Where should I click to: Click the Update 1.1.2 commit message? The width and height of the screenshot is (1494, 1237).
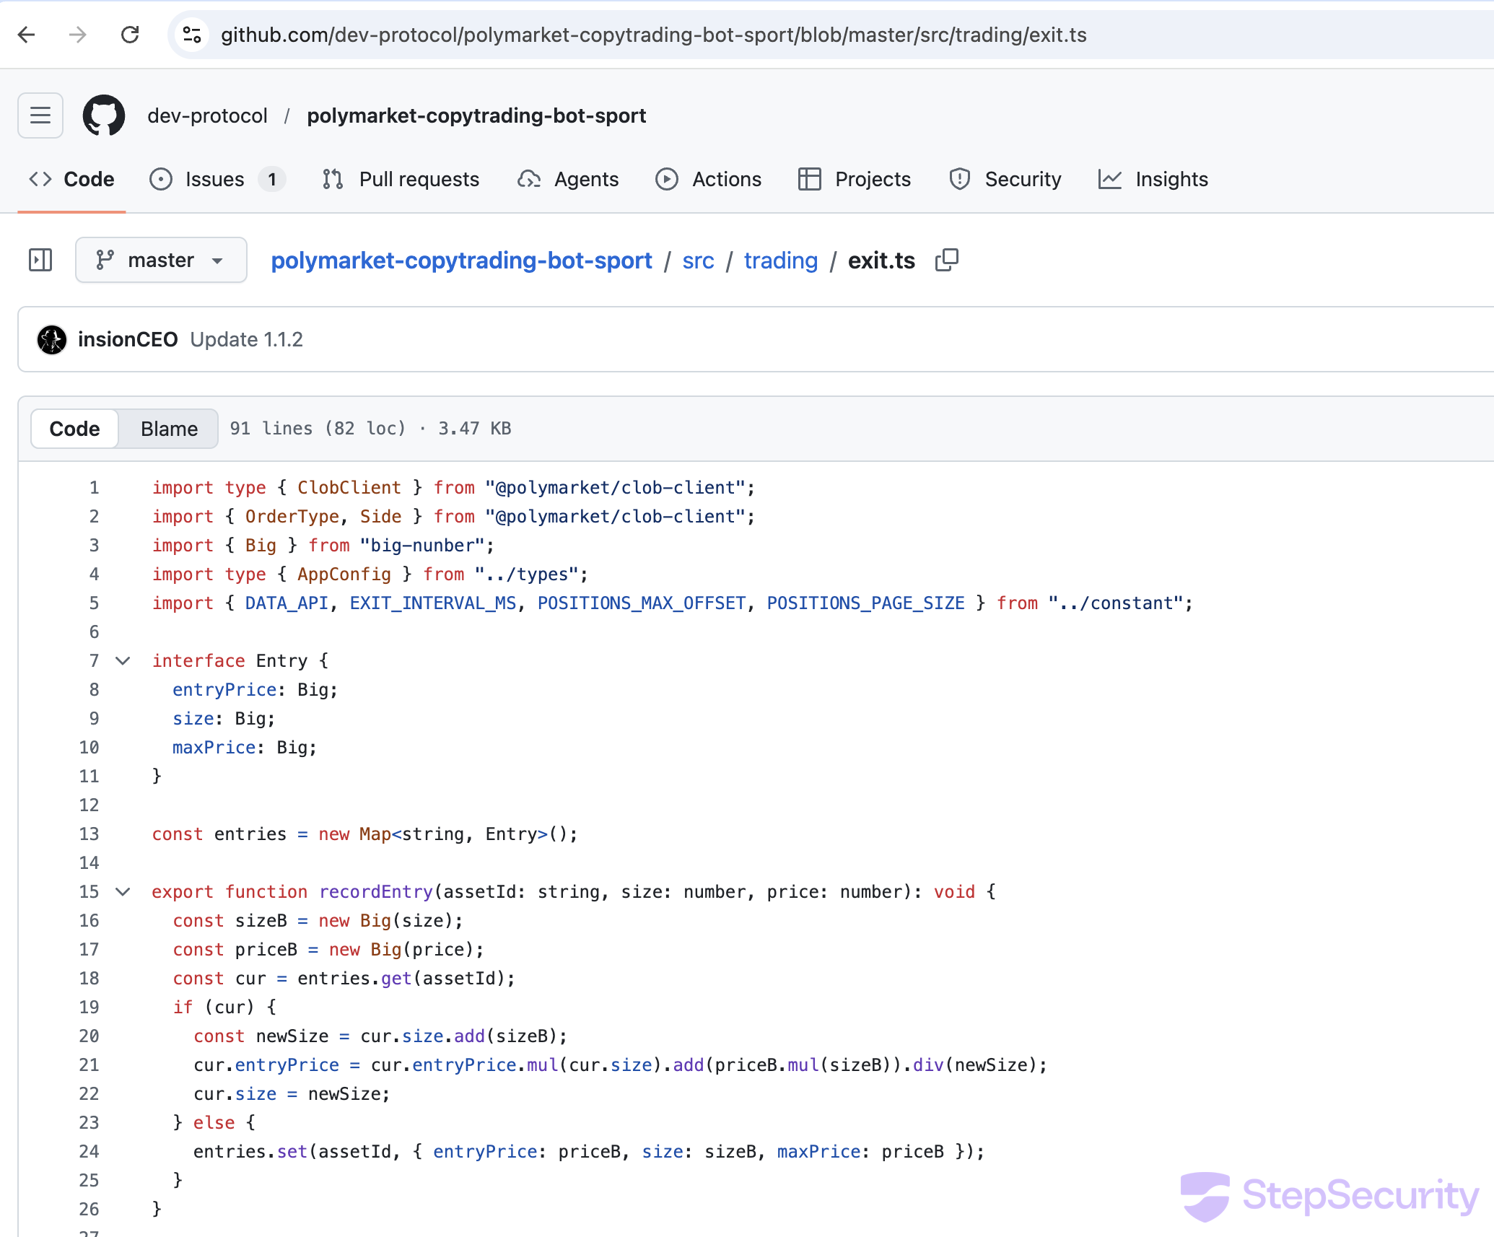point(246,340)
